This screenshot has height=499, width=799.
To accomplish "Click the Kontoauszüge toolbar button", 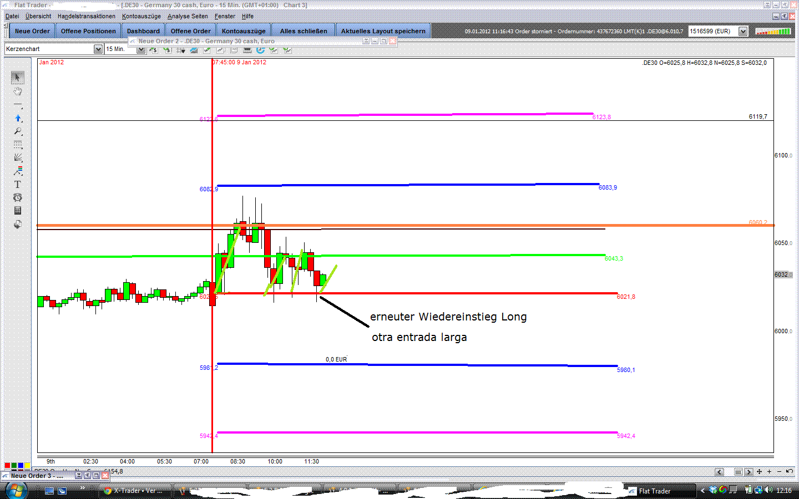I will click(x=244, y=31).
